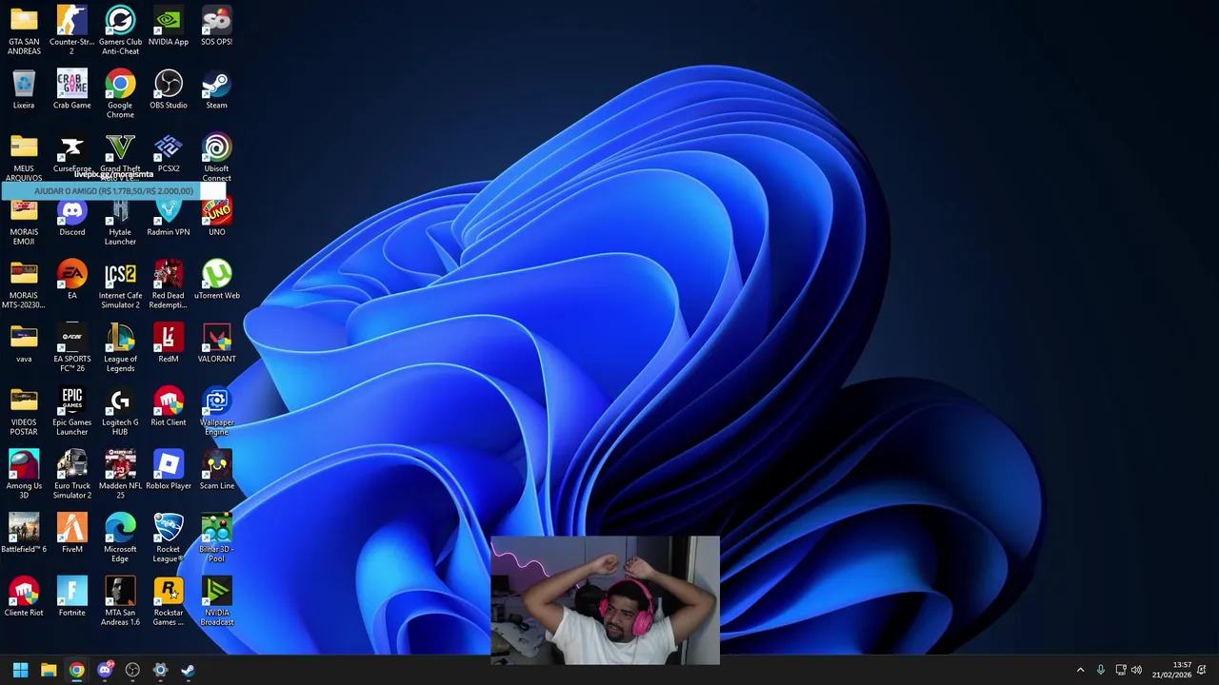Select Among Us 3D shortcut
The width and height of the screenshot is (1219, 685).
coord(24,475)
